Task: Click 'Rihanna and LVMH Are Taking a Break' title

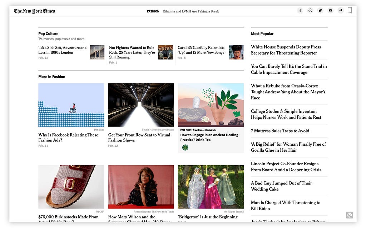Action: coord(191,11)
